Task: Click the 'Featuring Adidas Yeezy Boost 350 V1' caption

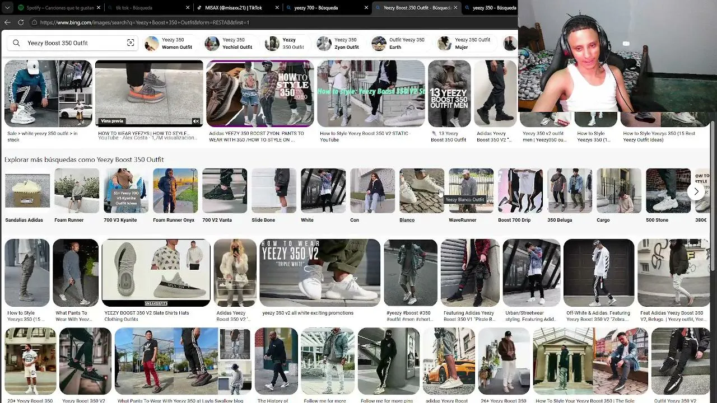Action: (469, 316)
